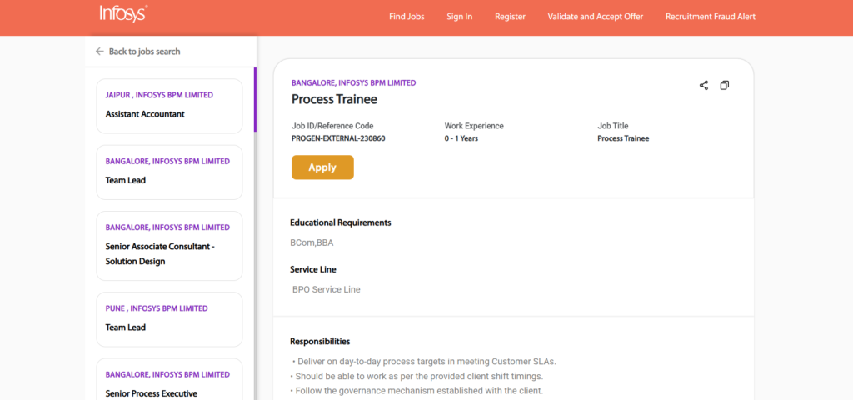Open Find Jobs in top navigation

point(407,17)
